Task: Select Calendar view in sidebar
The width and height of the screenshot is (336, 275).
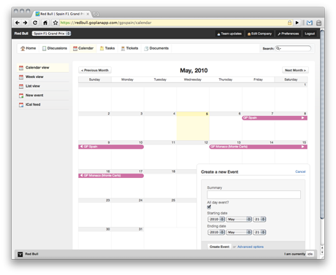Action: click(43, 68)
